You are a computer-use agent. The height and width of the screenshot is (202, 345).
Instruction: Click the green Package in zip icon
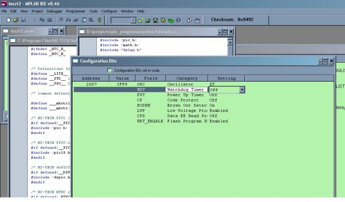click(171, 20)
